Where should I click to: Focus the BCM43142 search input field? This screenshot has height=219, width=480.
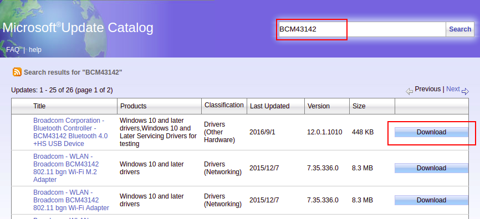(x=362, y=29)
